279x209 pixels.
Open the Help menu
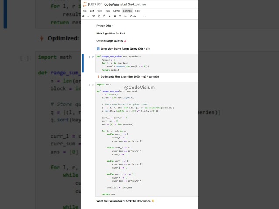pos(137,11)
